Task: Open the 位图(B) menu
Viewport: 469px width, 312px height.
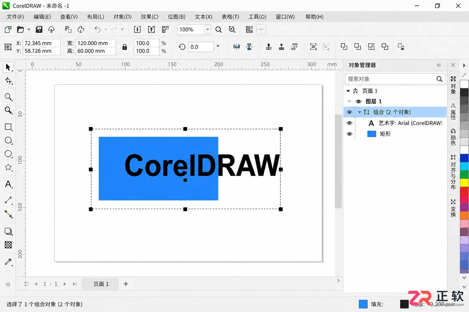Action: click(x=177, y=17)
